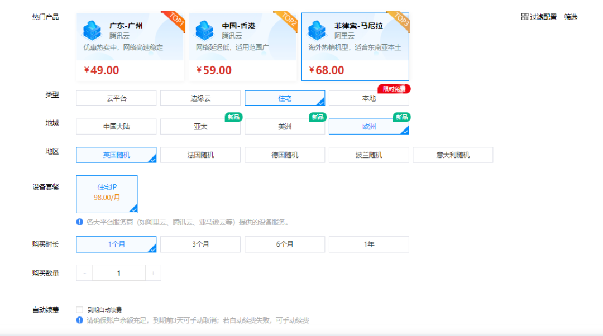Select 亚太 region
Image resolution: width=603 pixels, height=336 pixels.
[200, 127]
